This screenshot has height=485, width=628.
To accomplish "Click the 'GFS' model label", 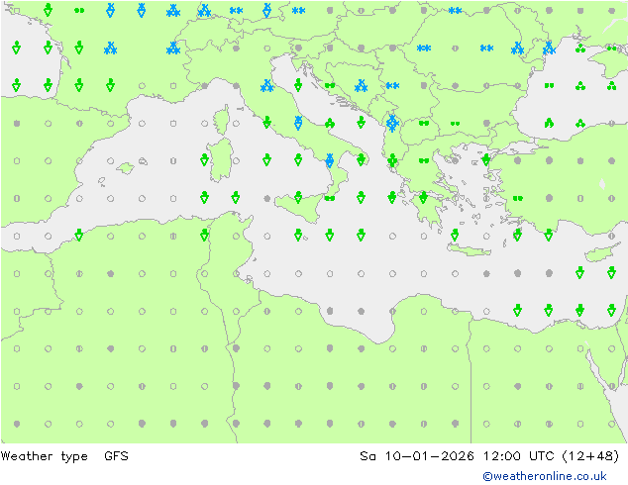I will tap(116, 455).
